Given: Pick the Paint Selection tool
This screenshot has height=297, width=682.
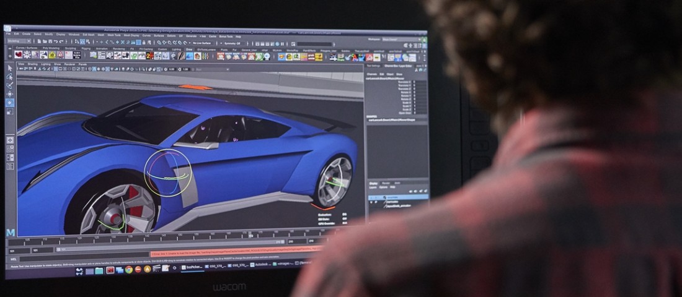Looking at the screenshot, I should [9, 85].
